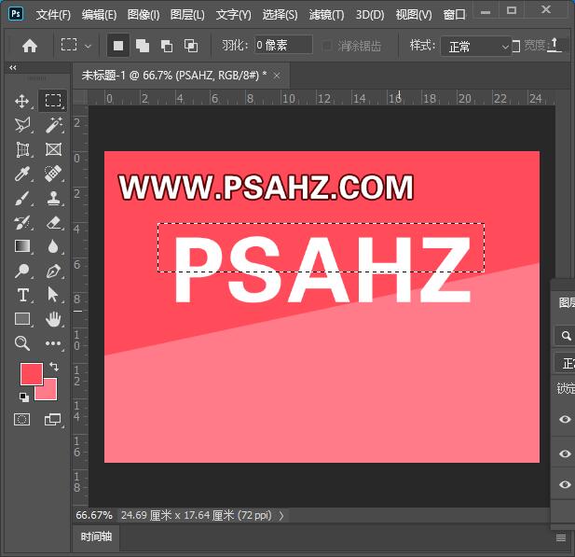Screen dimensions: 575x557
Task: Click the background color swatch
Action: (49, 392)
